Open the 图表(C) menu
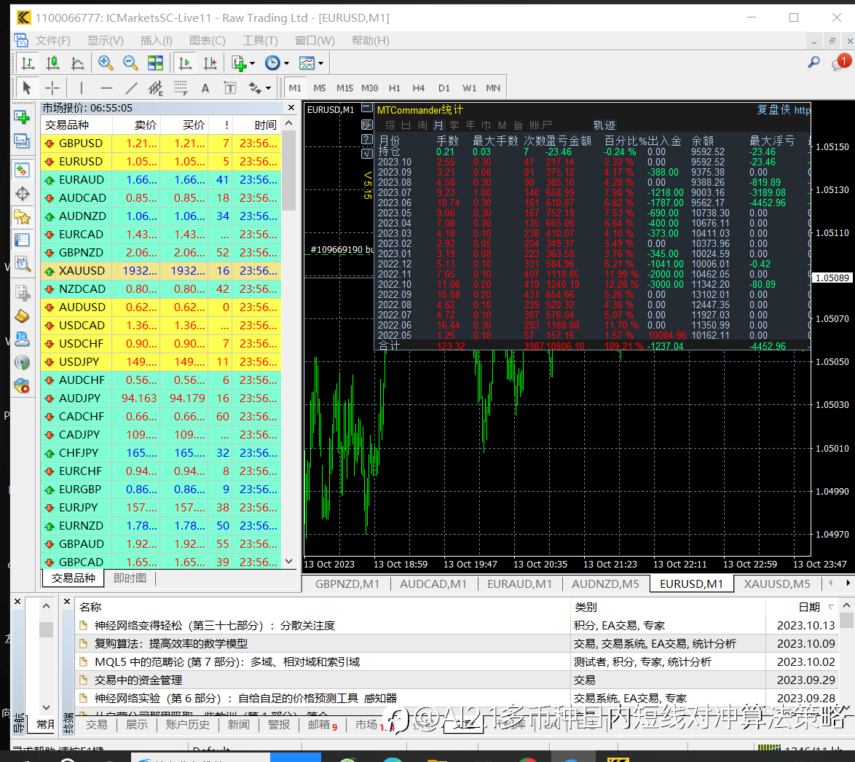The image size is (855, 762). click(x=208, y=41)
